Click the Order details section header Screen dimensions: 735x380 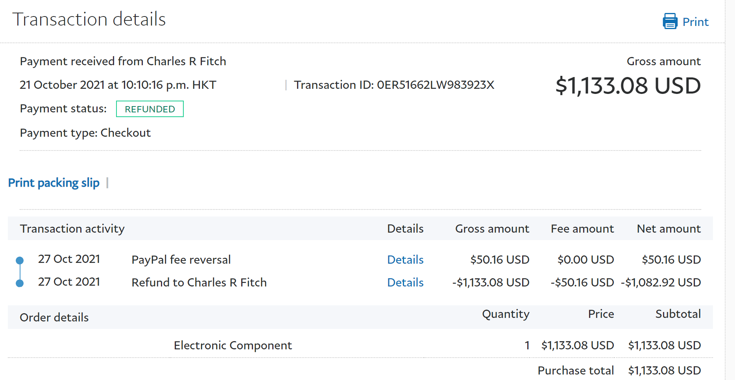coord(54,318)
